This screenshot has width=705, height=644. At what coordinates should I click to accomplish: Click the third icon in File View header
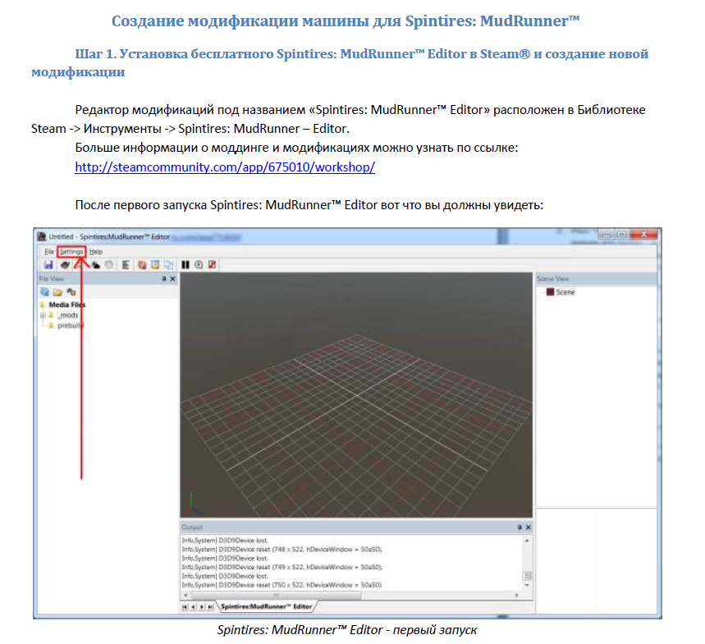71,292
